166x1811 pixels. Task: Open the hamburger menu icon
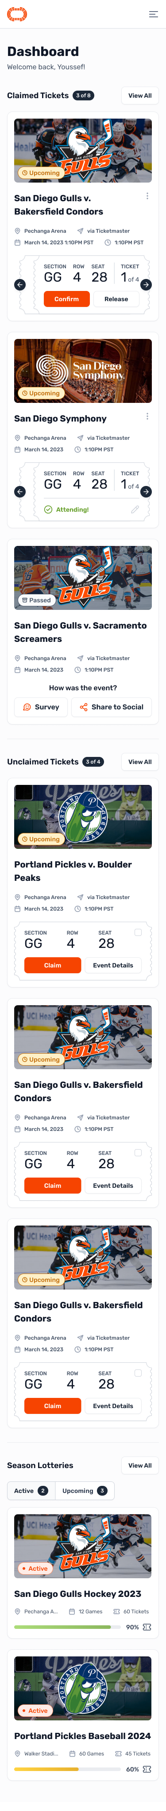(154, 14)
